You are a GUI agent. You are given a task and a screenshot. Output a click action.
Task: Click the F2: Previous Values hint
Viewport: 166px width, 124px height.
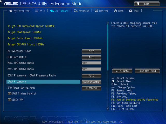click(124, 94)
